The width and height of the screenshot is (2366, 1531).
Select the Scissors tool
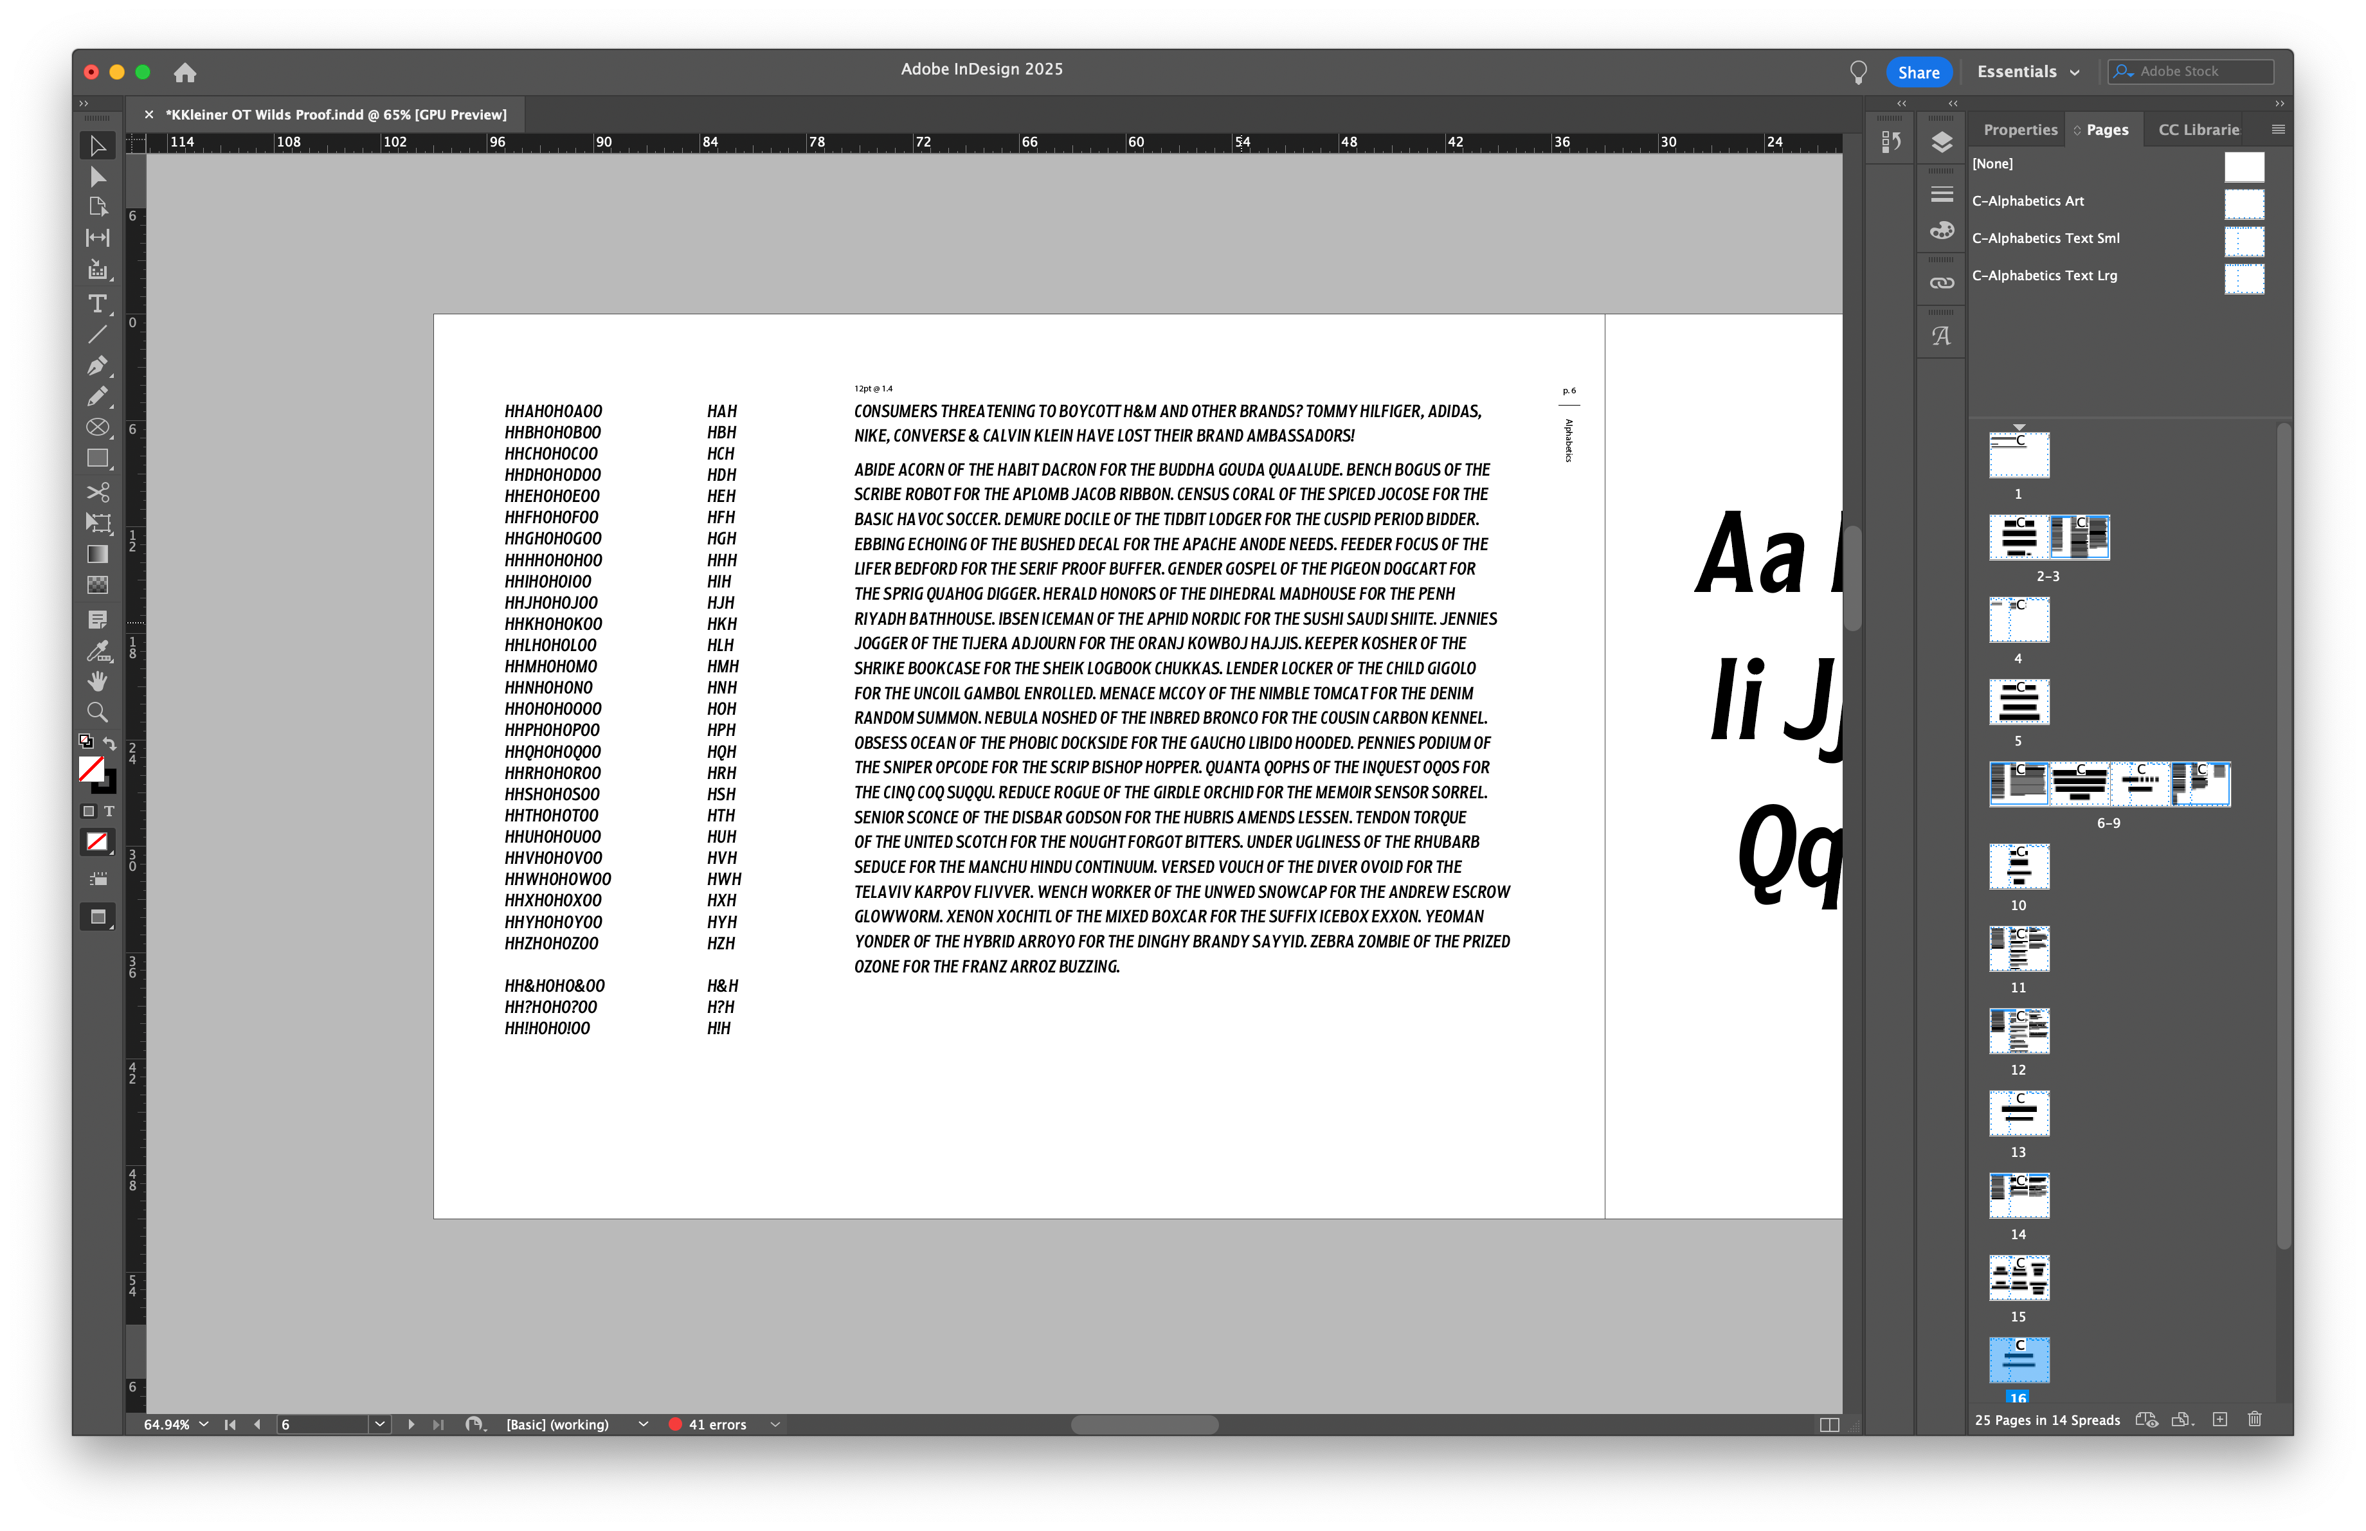[x=98, y=492]
